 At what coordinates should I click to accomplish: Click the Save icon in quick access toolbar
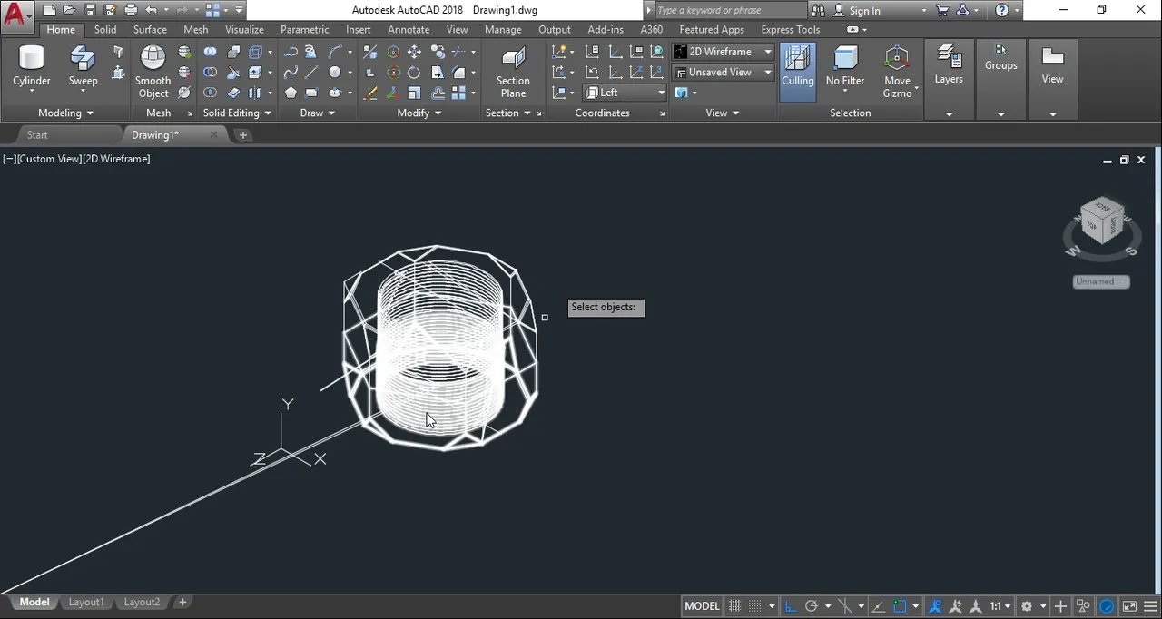90,10
